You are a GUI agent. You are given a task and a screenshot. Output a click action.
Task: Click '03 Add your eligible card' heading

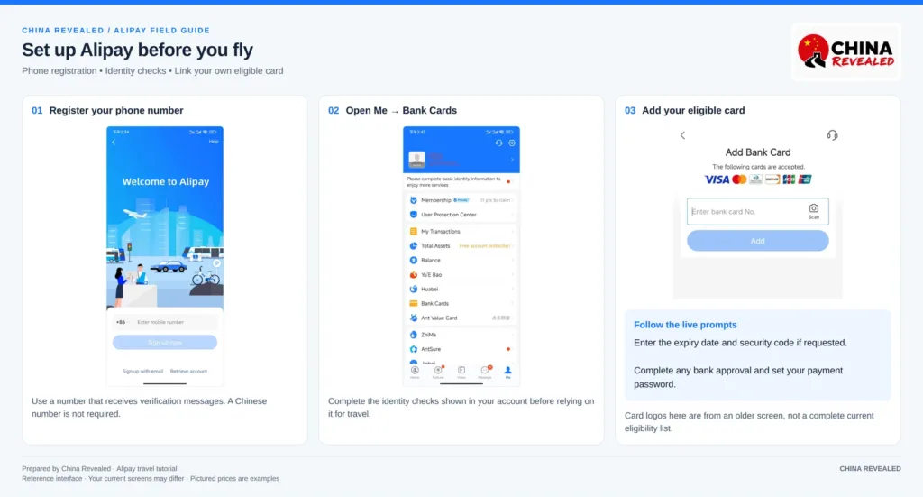tap(685, 111)
